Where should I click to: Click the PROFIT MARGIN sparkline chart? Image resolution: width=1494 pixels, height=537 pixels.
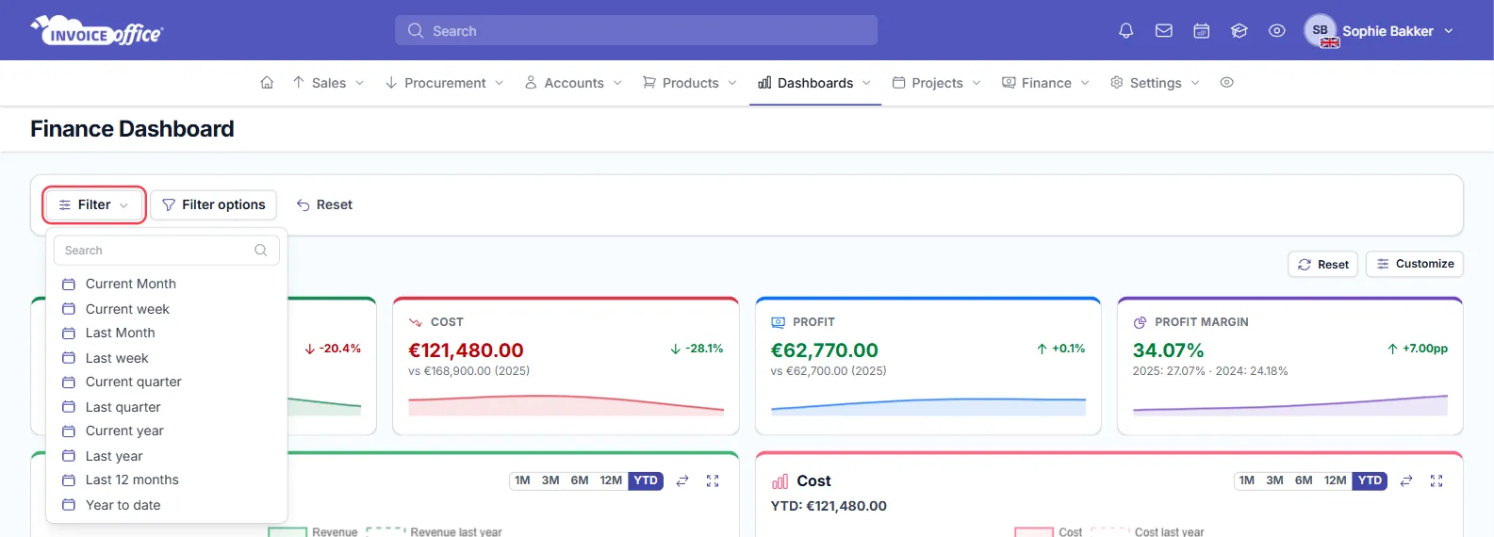click(x=1290, y=405)
